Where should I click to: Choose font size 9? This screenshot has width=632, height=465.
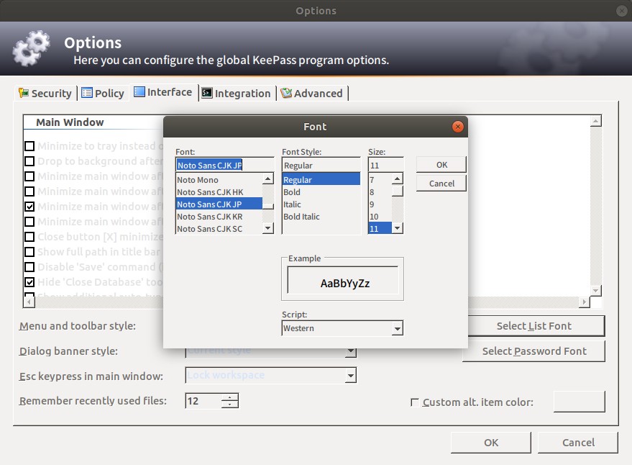(380, 204)
